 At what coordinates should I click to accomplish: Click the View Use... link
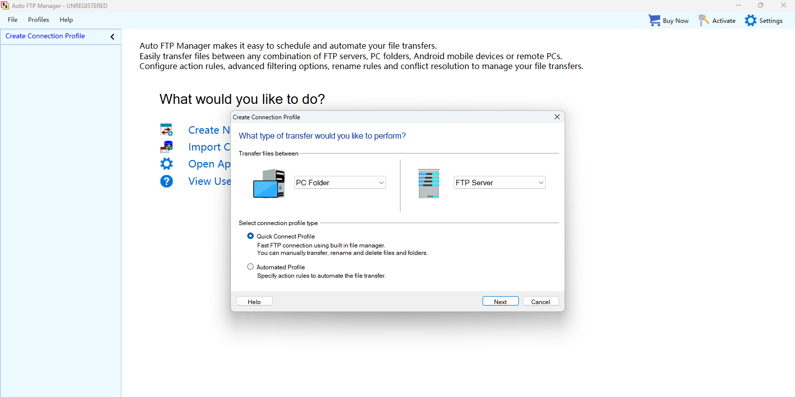[x=209, y=181]
